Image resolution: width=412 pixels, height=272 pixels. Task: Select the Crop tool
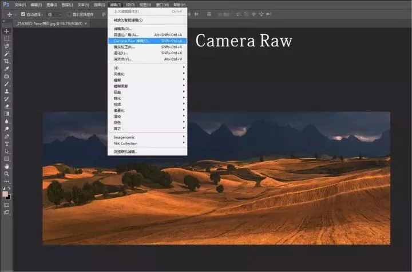pos(6,61)
